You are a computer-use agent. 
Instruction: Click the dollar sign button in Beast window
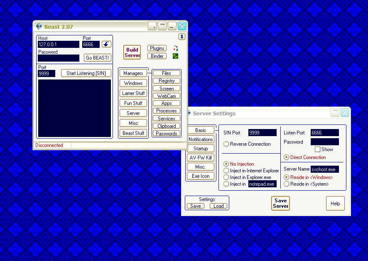click(182, 37)
